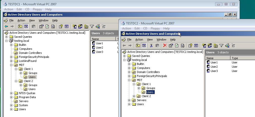Open Properties icon in TESTDC1 toolbar

tap(41, 26)
